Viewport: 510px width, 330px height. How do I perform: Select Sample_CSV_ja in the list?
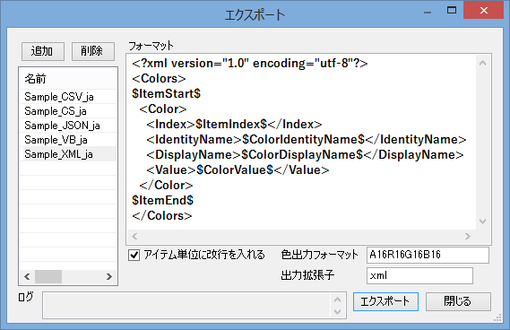click(x=68, y=97)
